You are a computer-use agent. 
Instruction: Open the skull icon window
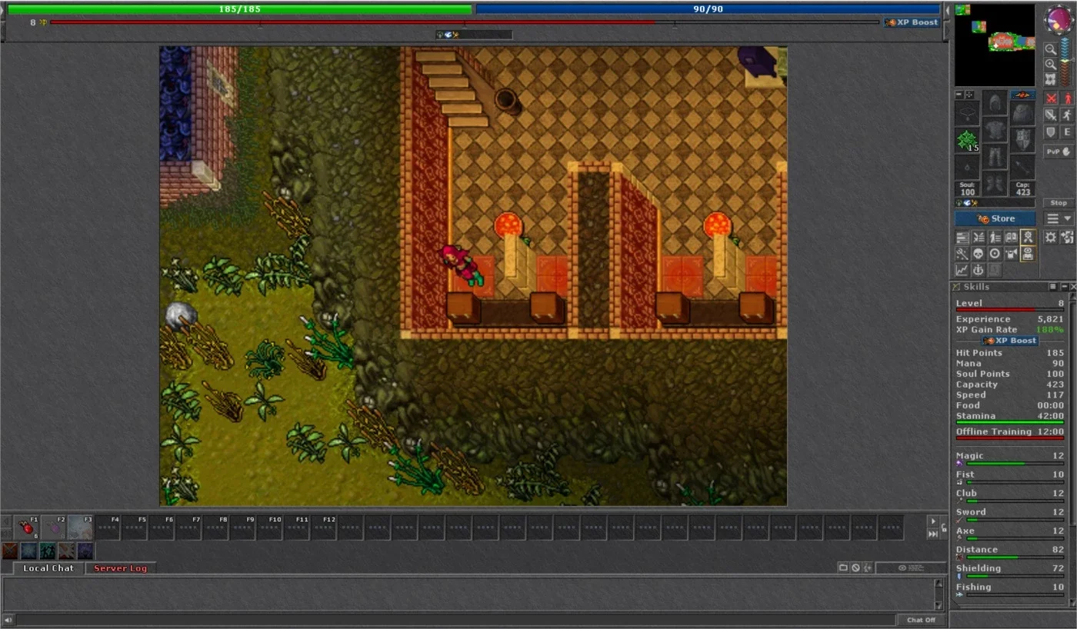(x=979, y=254)
